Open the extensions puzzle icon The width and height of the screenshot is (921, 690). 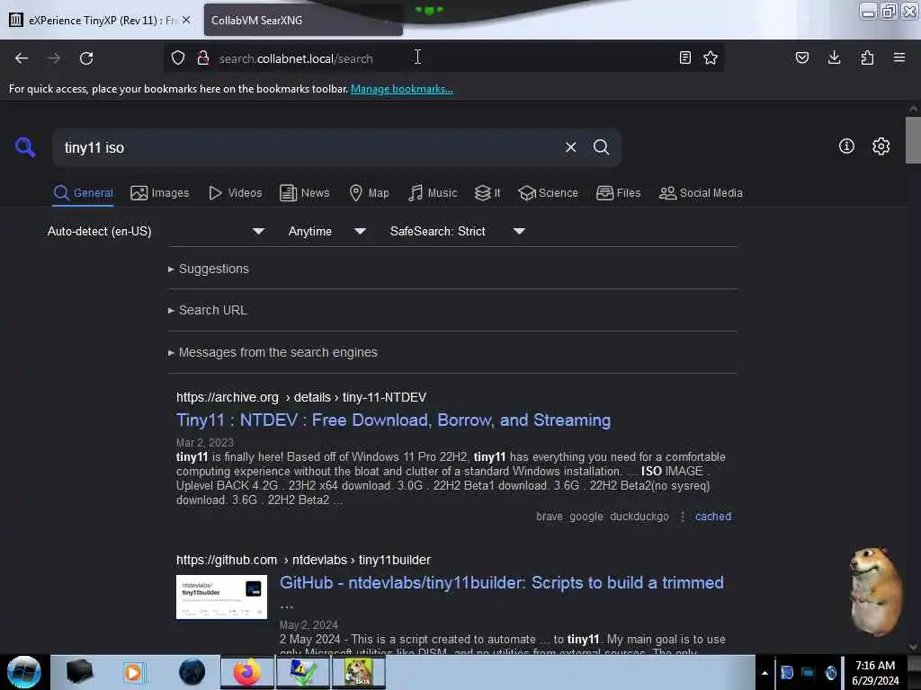(x=867, y=57)
